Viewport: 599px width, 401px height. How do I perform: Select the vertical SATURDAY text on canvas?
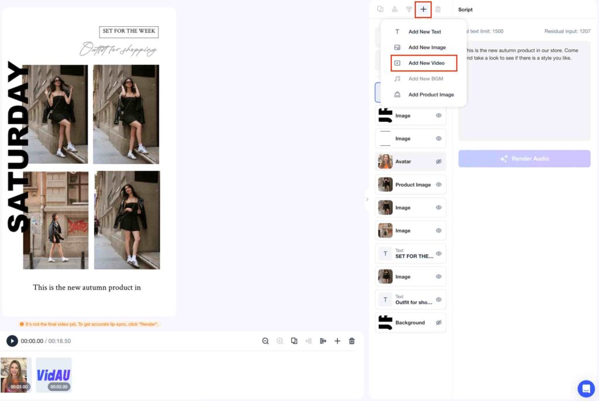(18, 147)
